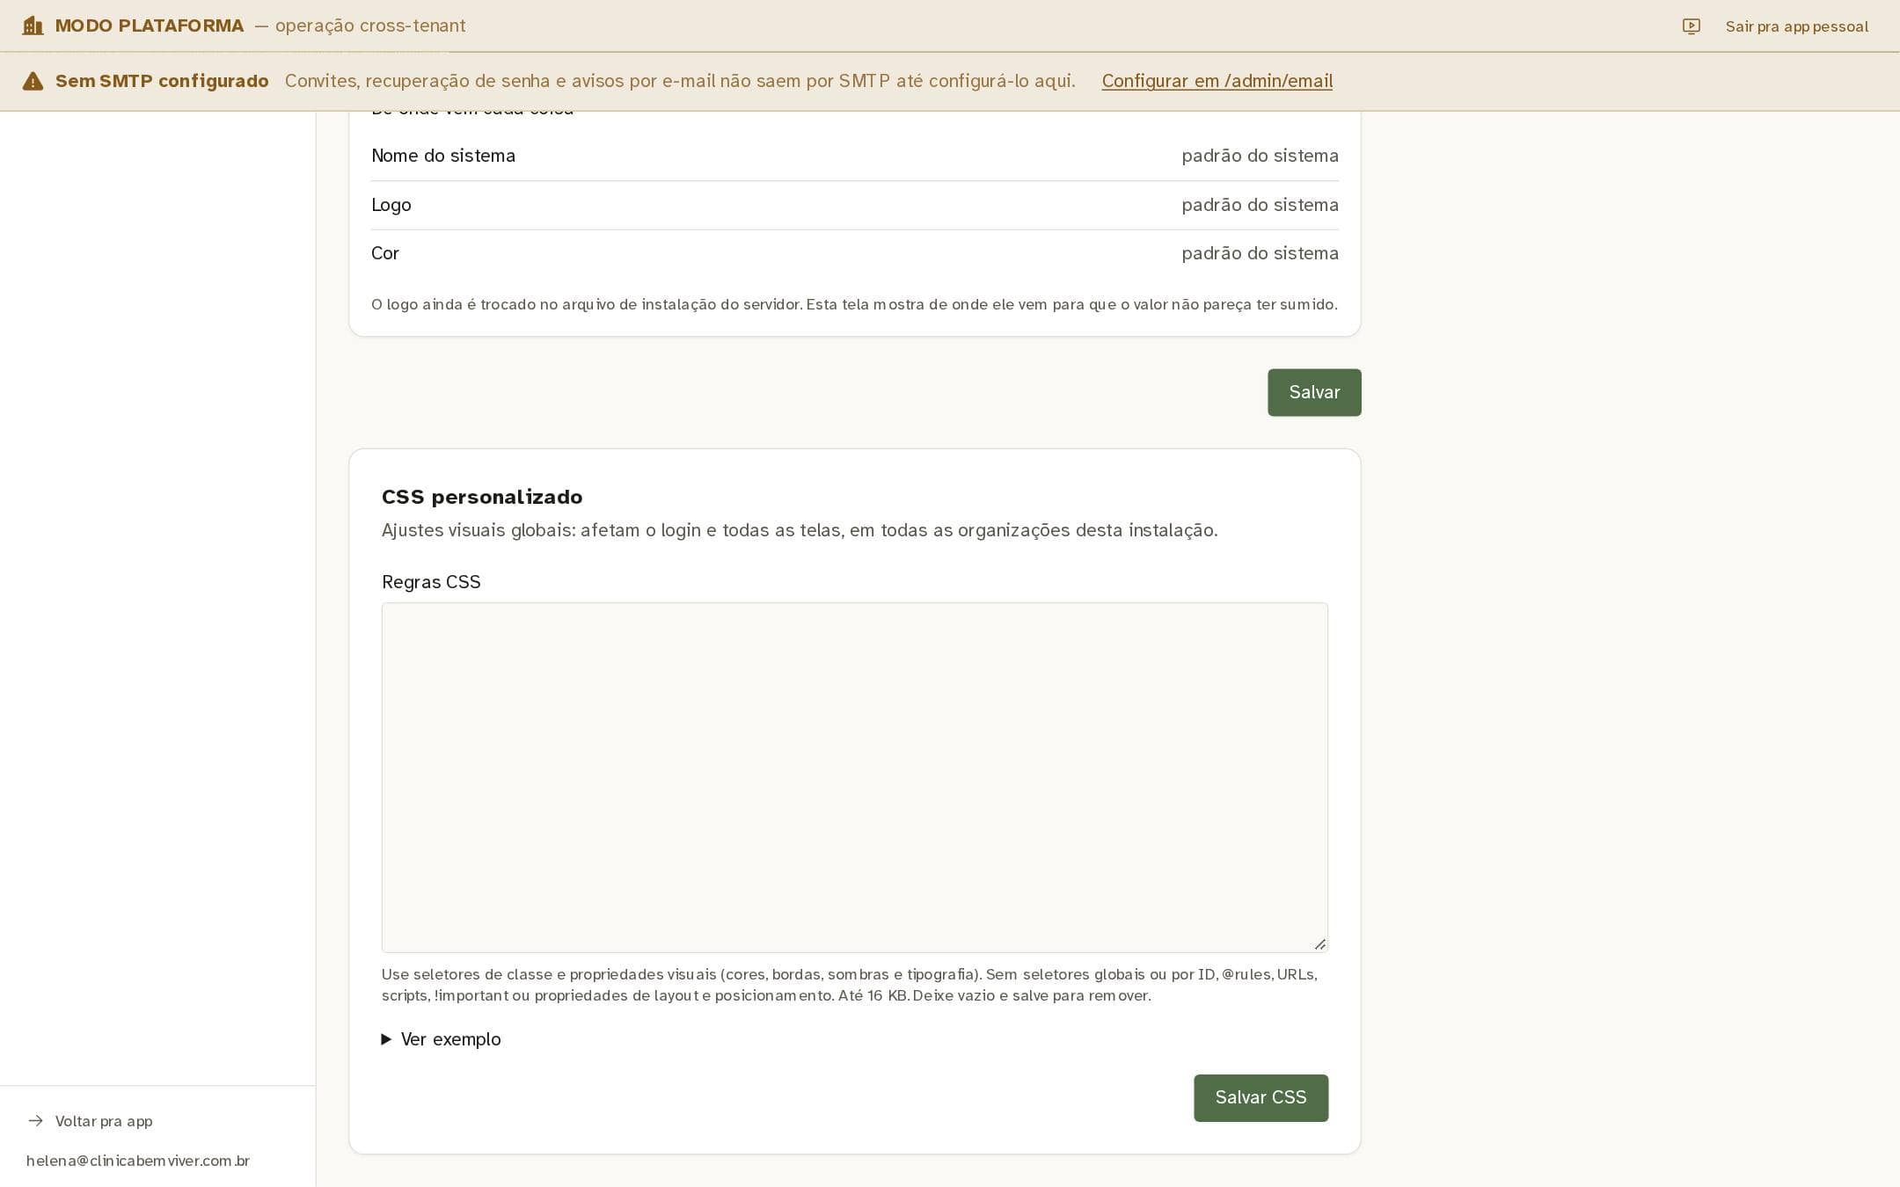
Task: Click padrão do sistema value for Nome do sistema
Action: (1260, 156)
